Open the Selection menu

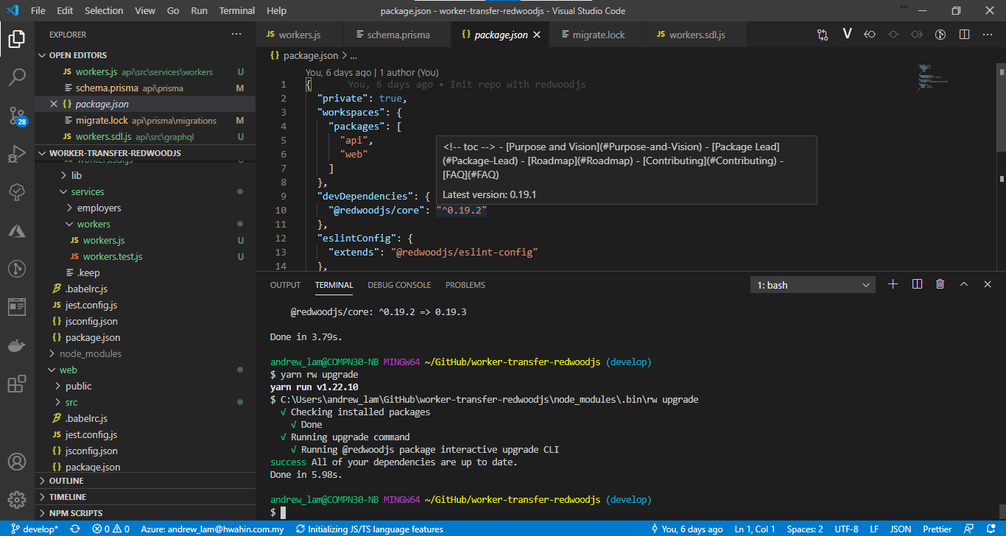pyautogui.click(x=104, y=11)
